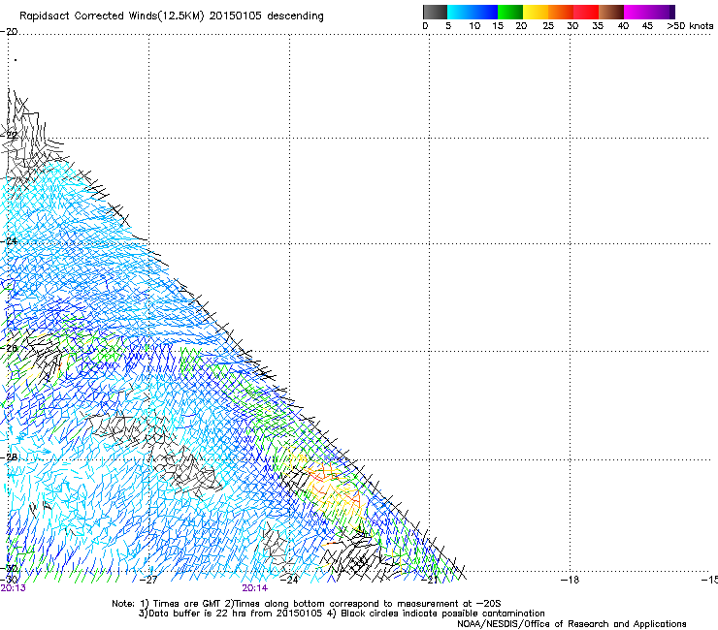Click the magenta 40–45 knots color segment
The width and height of the screenshot is (718, 630).
pos(636,12)
